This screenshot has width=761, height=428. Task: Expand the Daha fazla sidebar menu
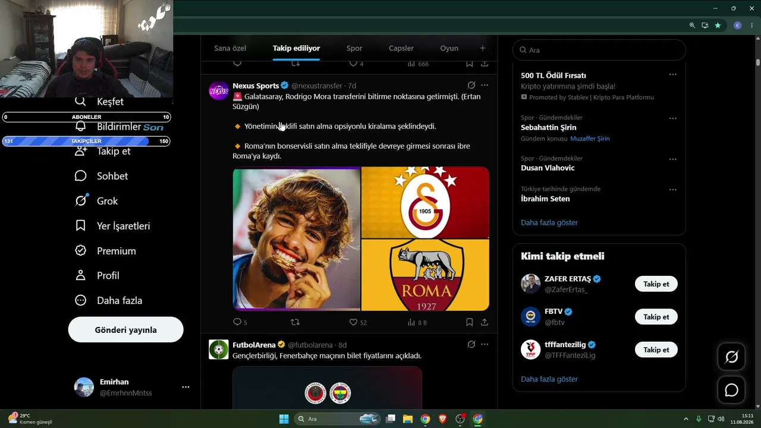point(109,300)
